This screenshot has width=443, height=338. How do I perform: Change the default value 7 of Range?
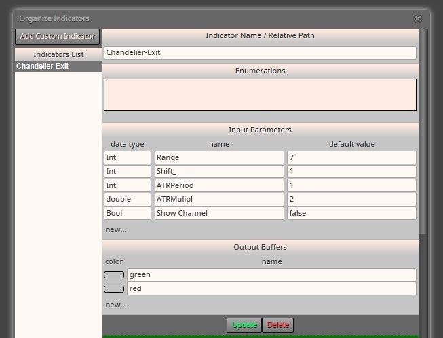[351, 157]
